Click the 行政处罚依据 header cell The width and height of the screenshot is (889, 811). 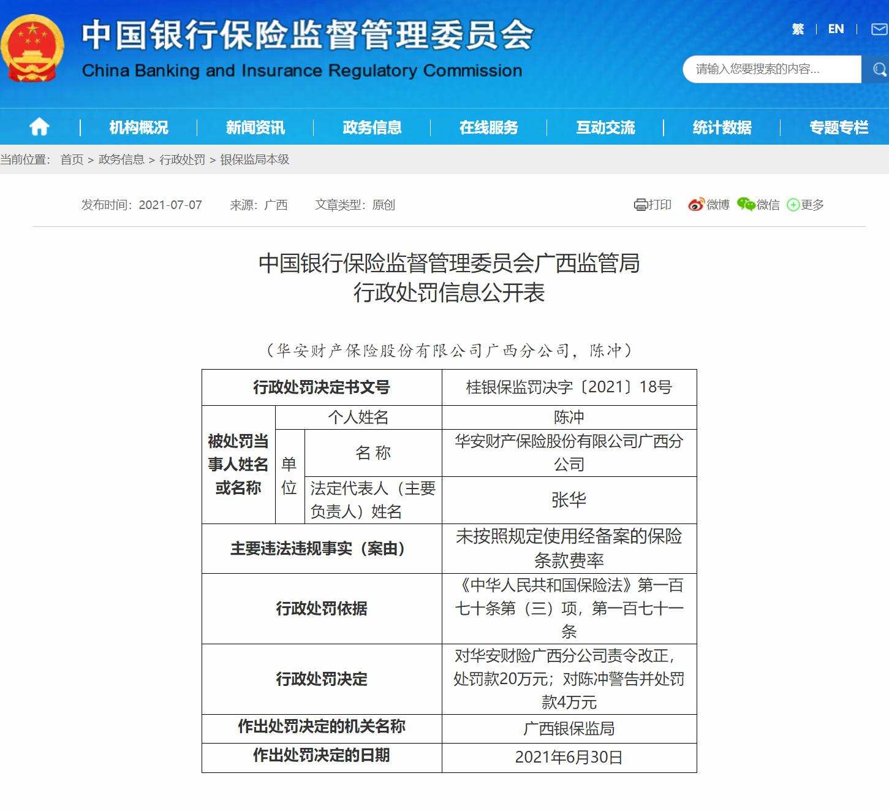(322, 609)
